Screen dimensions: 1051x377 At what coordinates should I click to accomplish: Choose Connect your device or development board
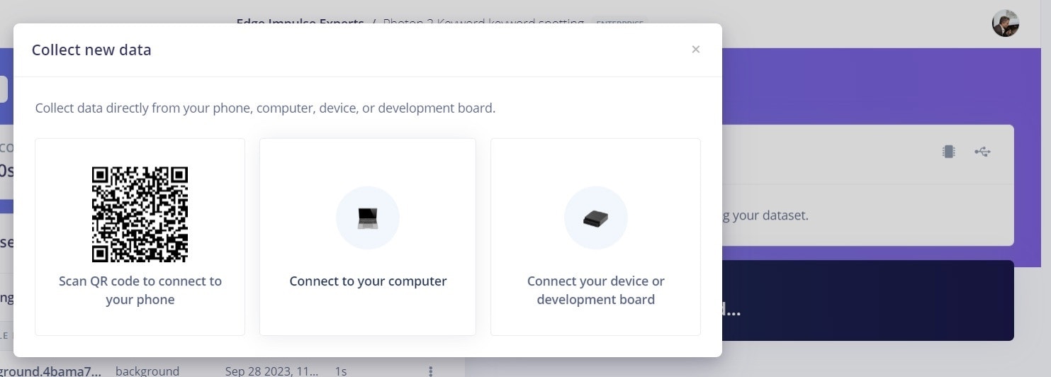point(595,237)
